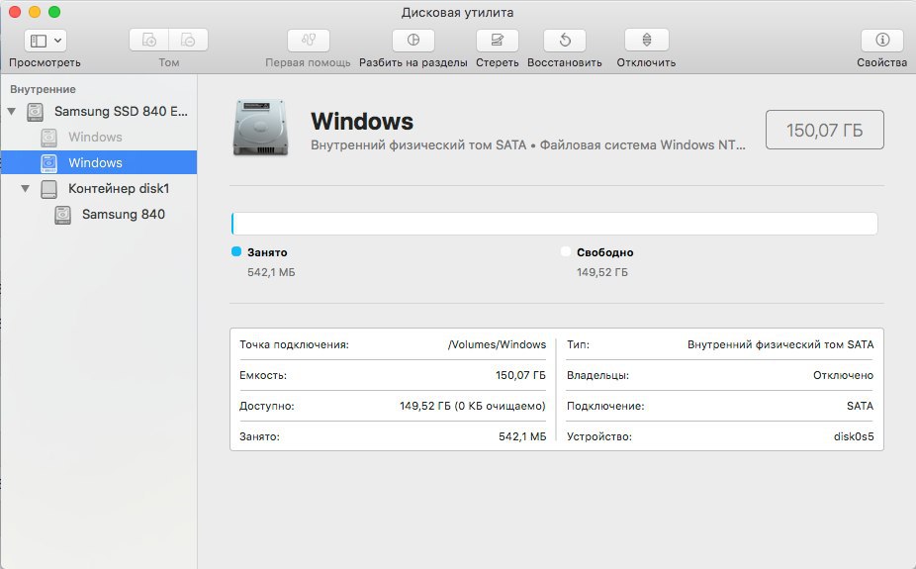
Task: Click the 150,07 ГБ size box
Action: [824, 130]
